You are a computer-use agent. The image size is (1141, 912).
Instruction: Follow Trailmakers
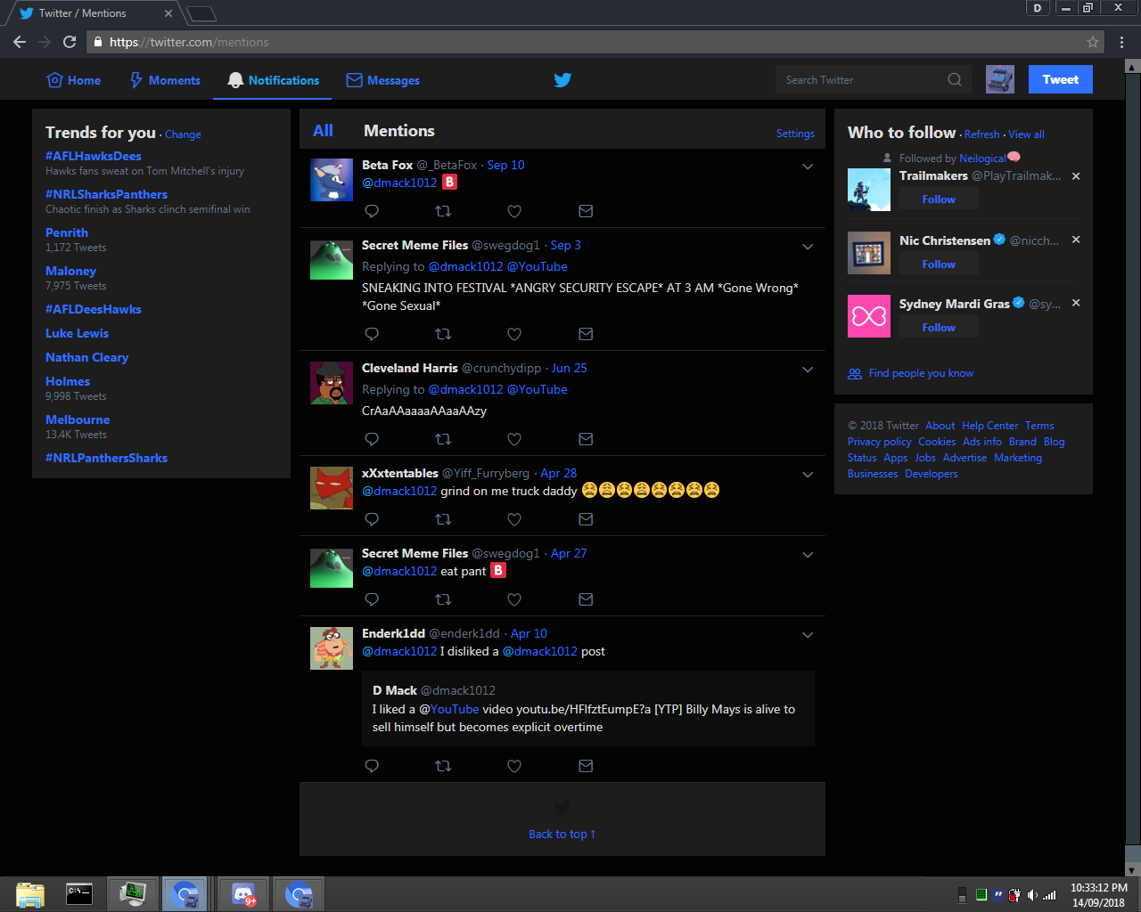(939, 199)
